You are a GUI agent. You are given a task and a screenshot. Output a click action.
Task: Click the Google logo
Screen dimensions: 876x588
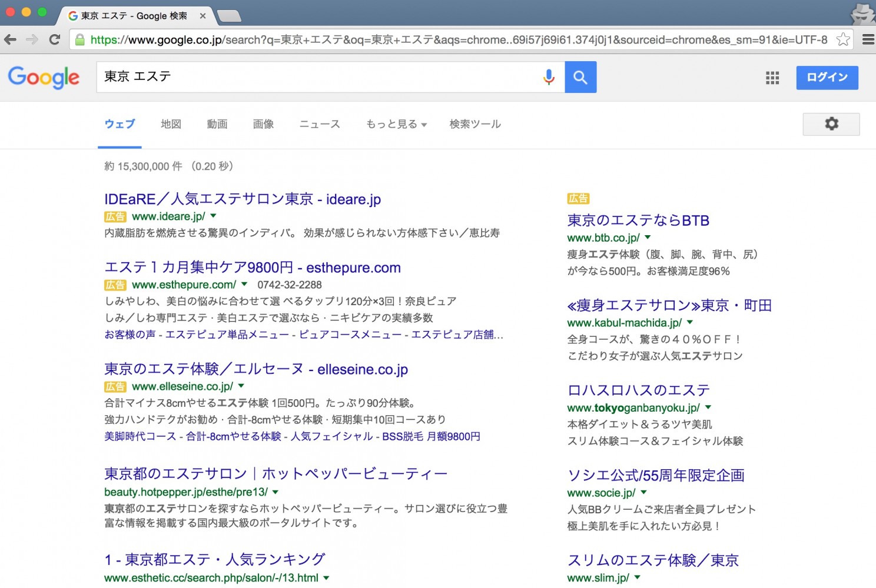(44, 77)
